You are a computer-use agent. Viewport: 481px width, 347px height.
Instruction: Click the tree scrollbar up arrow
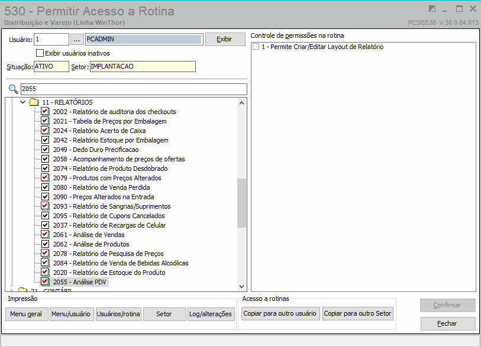coord(242,103)
